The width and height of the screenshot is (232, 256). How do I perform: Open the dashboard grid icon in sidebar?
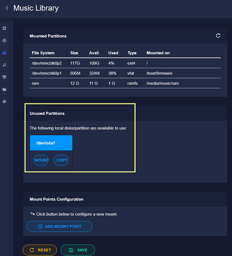tap(5, 28)
